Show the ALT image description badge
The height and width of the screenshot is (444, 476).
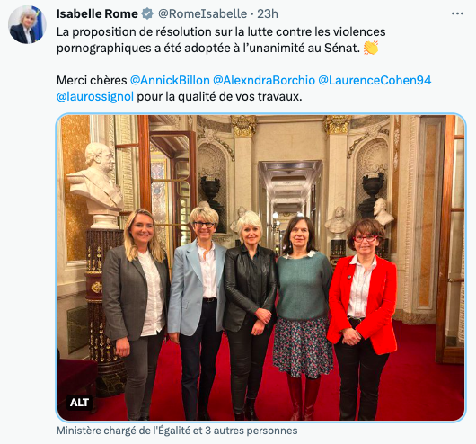[x=79, y=403]
